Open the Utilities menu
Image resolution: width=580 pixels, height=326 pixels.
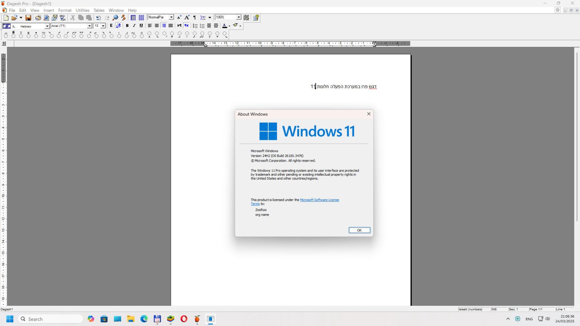coord(83,10)
